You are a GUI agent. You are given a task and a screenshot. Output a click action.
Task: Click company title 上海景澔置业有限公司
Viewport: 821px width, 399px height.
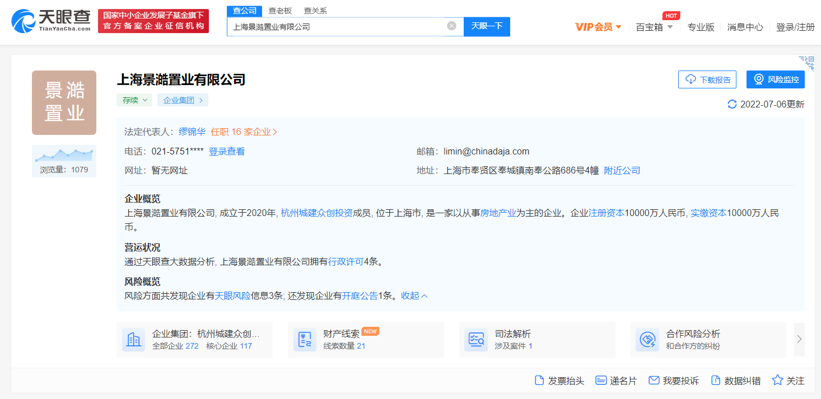(181, 79)
